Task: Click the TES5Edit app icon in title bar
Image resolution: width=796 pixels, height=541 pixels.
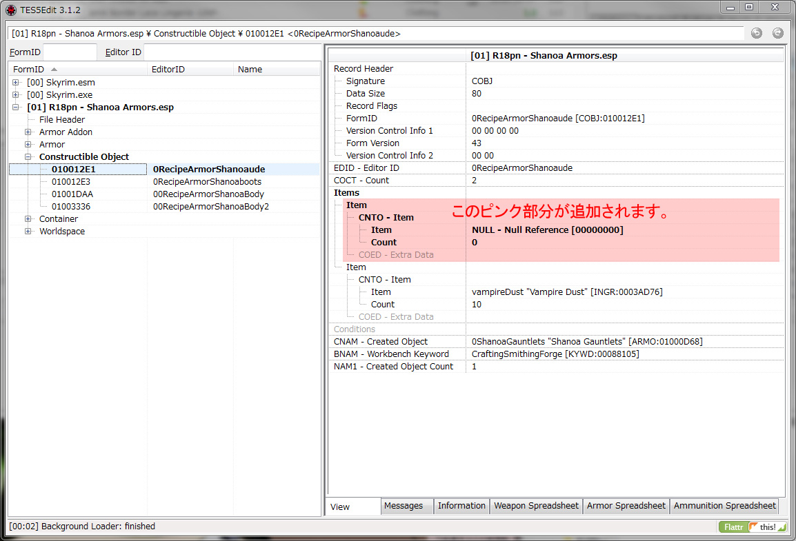Action: click(x=10, y=10)
